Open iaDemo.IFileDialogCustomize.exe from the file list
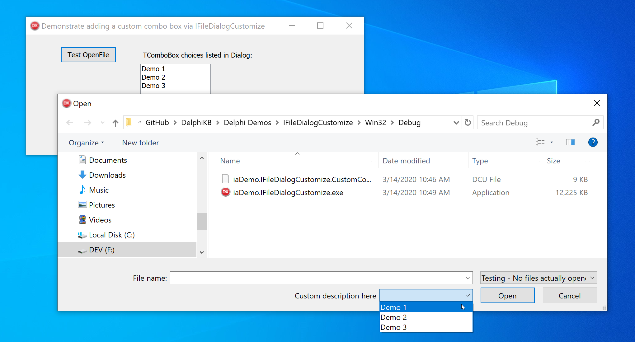 288,192
